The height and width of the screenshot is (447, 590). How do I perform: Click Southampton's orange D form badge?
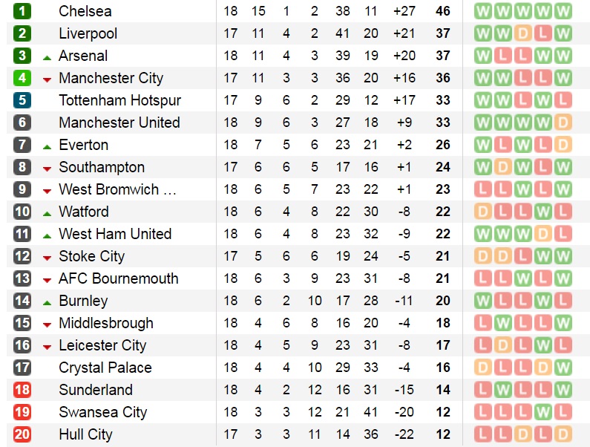(503, 167)
